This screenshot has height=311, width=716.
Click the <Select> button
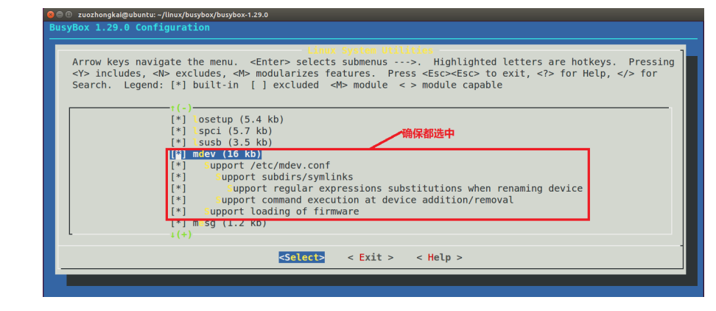point(302,257)
